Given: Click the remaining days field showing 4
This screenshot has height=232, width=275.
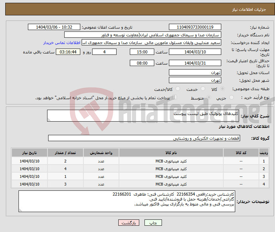Looking at the screenshot, I should (104, 52).
